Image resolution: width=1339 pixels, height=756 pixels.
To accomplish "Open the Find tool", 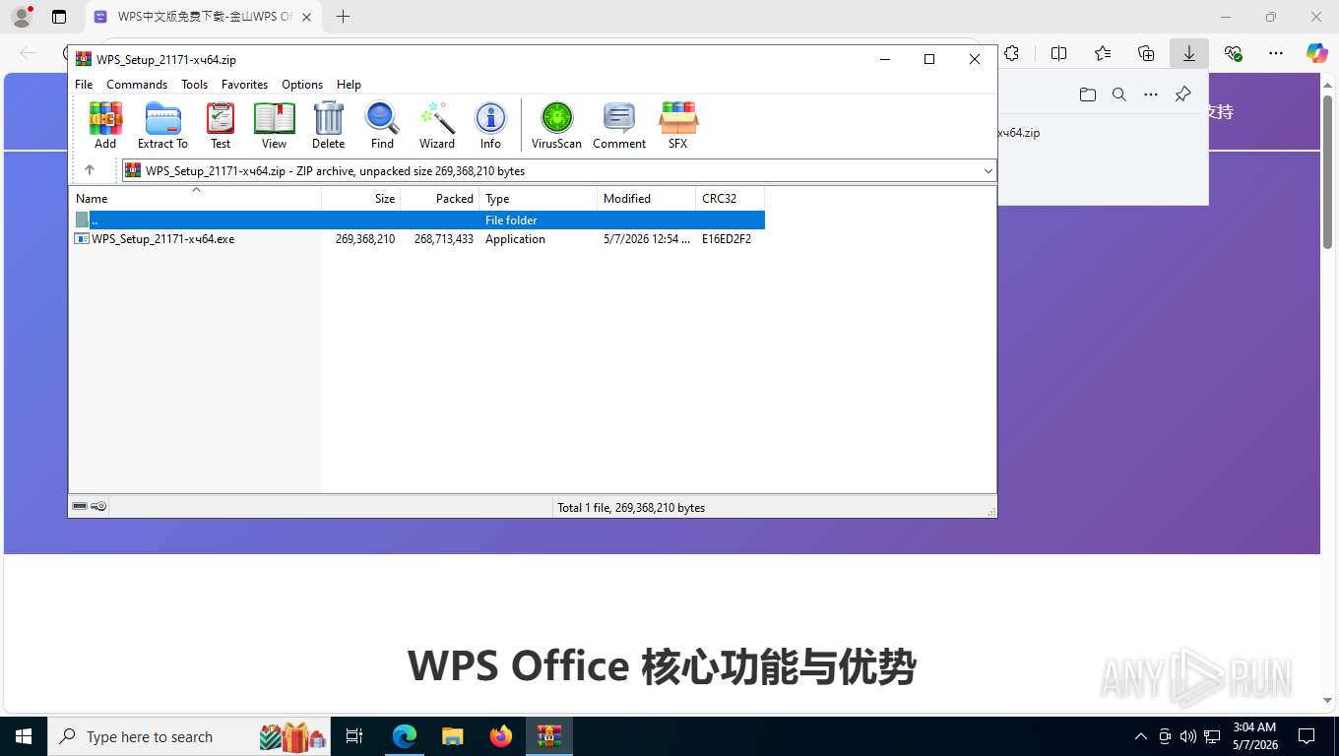I will [x=382, y=125].
